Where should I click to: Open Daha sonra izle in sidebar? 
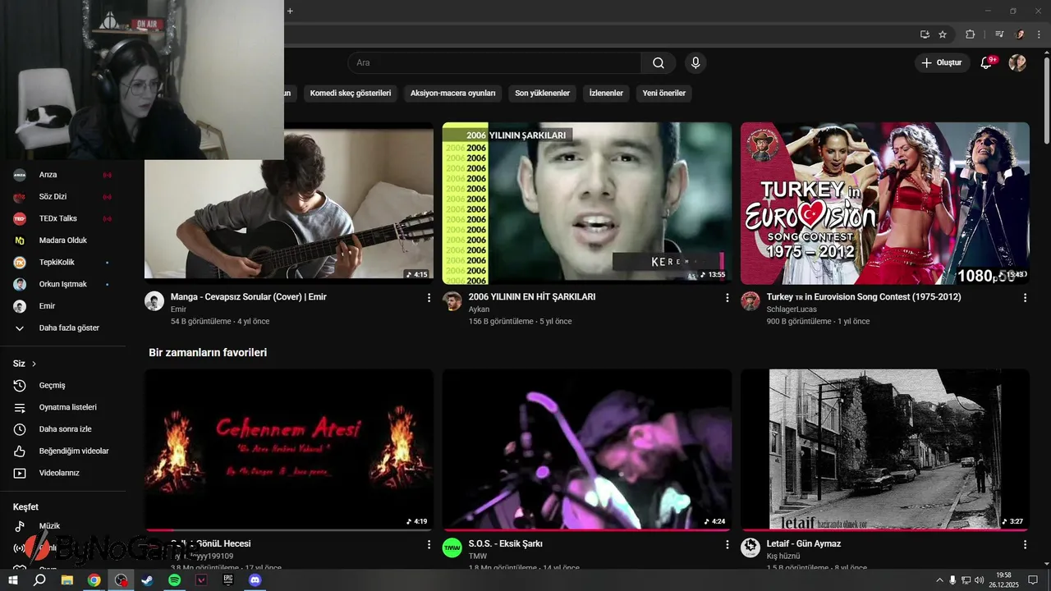(63, 429)
